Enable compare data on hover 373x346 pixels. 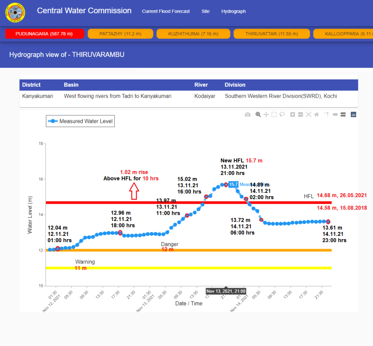click(x=343, y=114)
